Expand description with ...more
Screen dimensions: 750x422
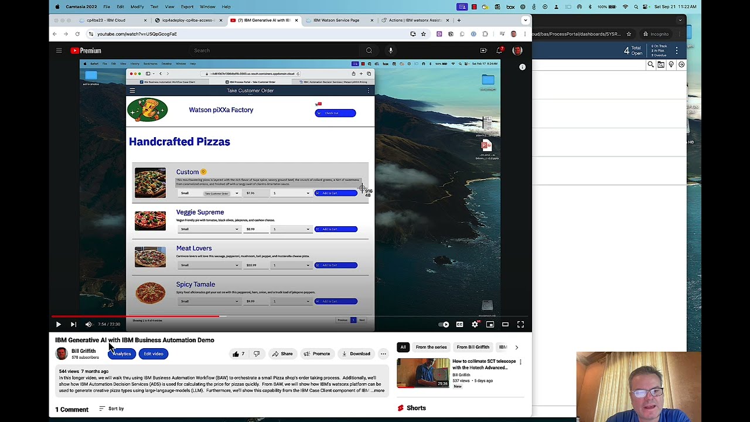378,390
